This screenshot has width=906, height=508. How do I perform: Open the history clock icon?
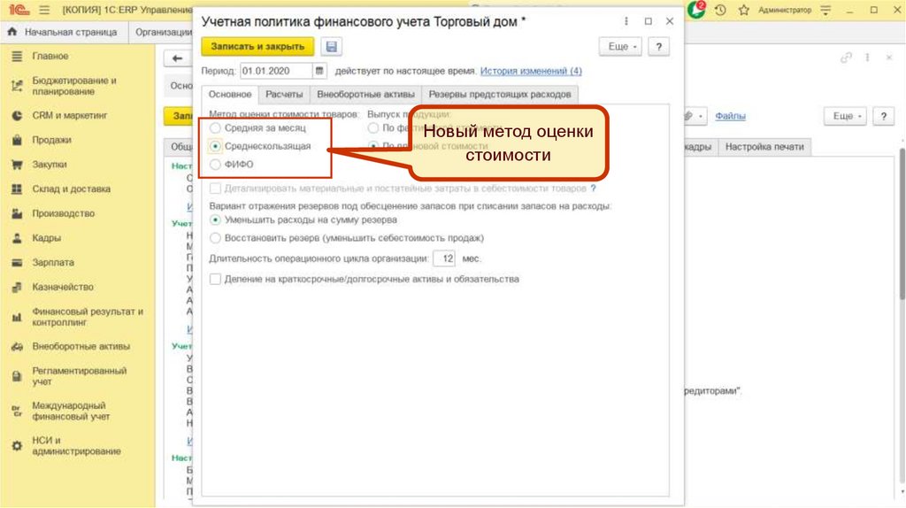coord(720,10)
